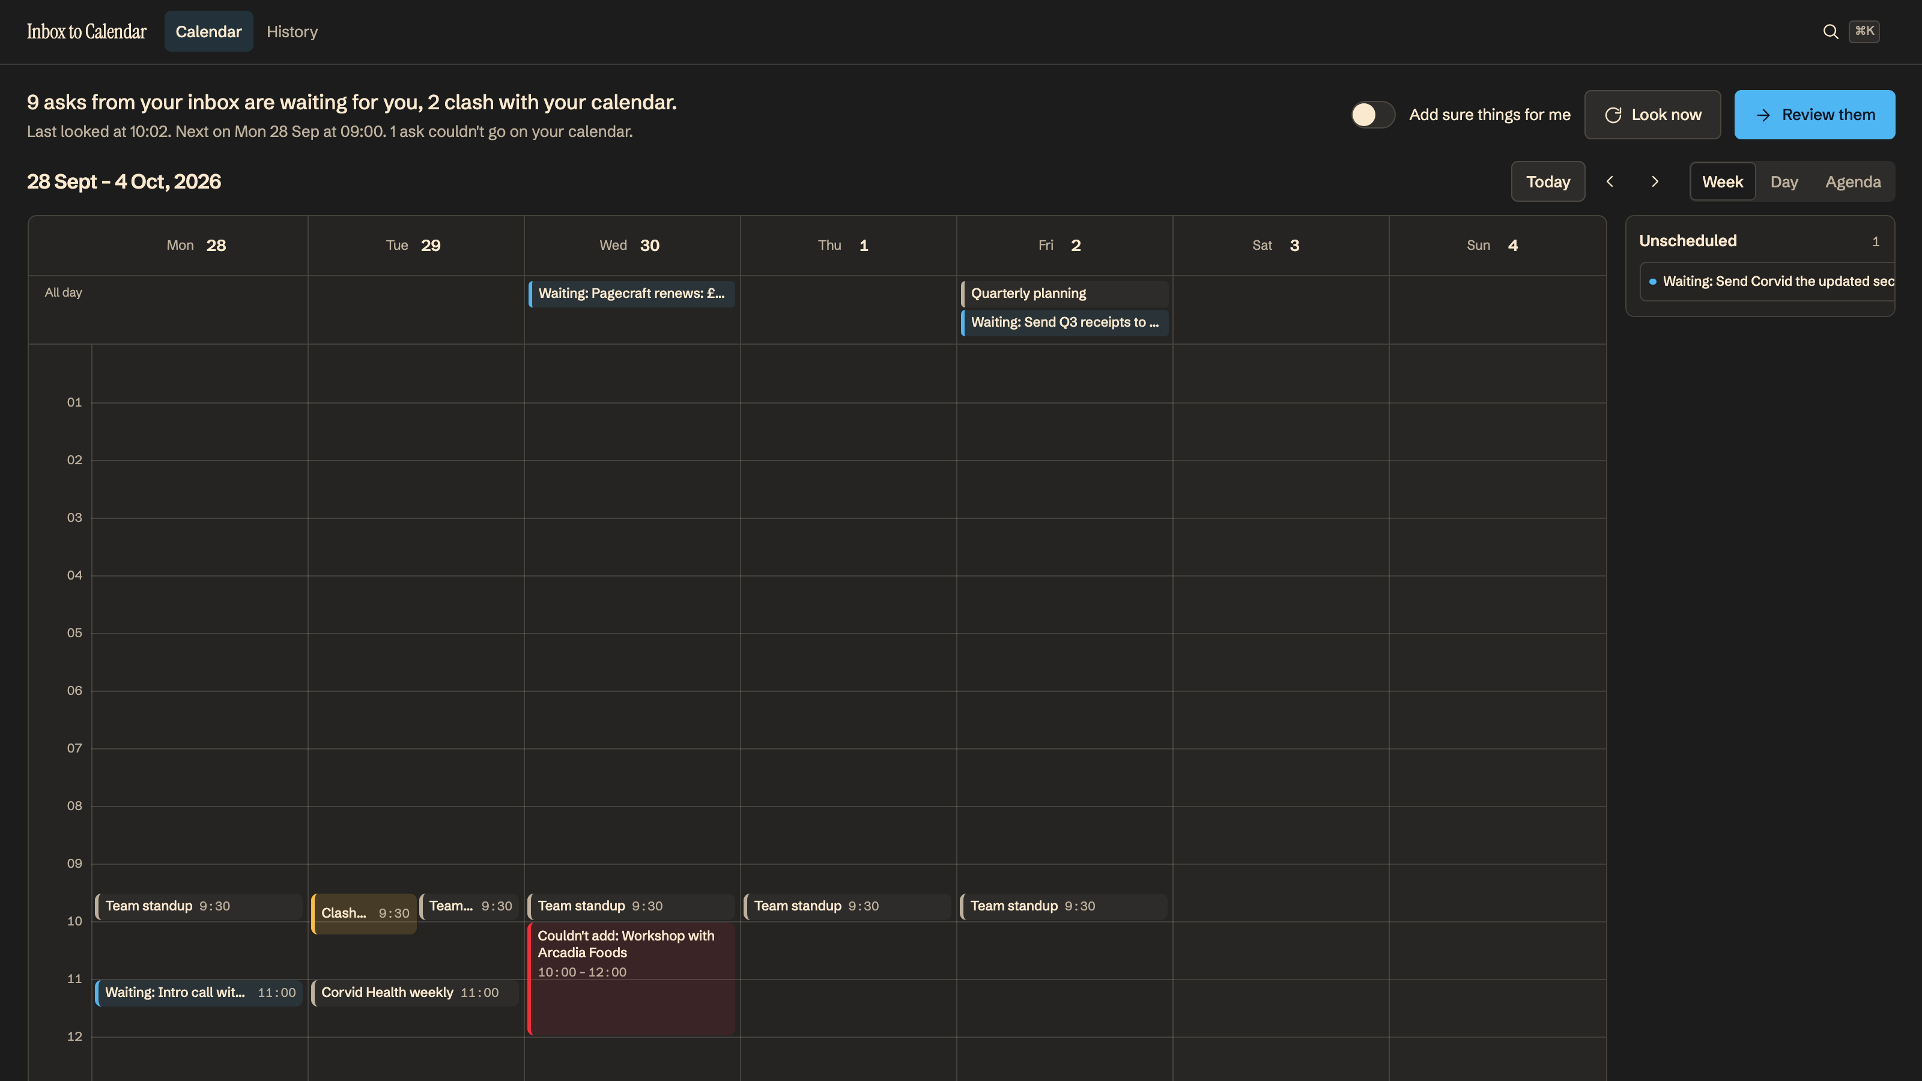Go to next week arrow

1655,181
